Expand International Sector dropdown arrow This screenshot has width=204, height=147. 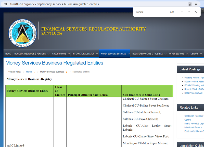point(97,54)
